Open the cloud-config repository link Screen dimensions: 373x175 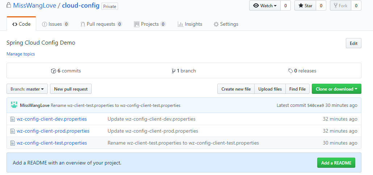pos(81,5)
